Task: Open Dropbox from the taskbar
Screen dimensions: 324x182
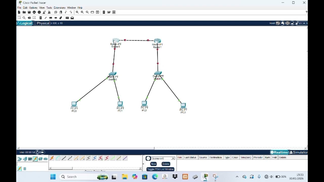Action: coord(175,177)
